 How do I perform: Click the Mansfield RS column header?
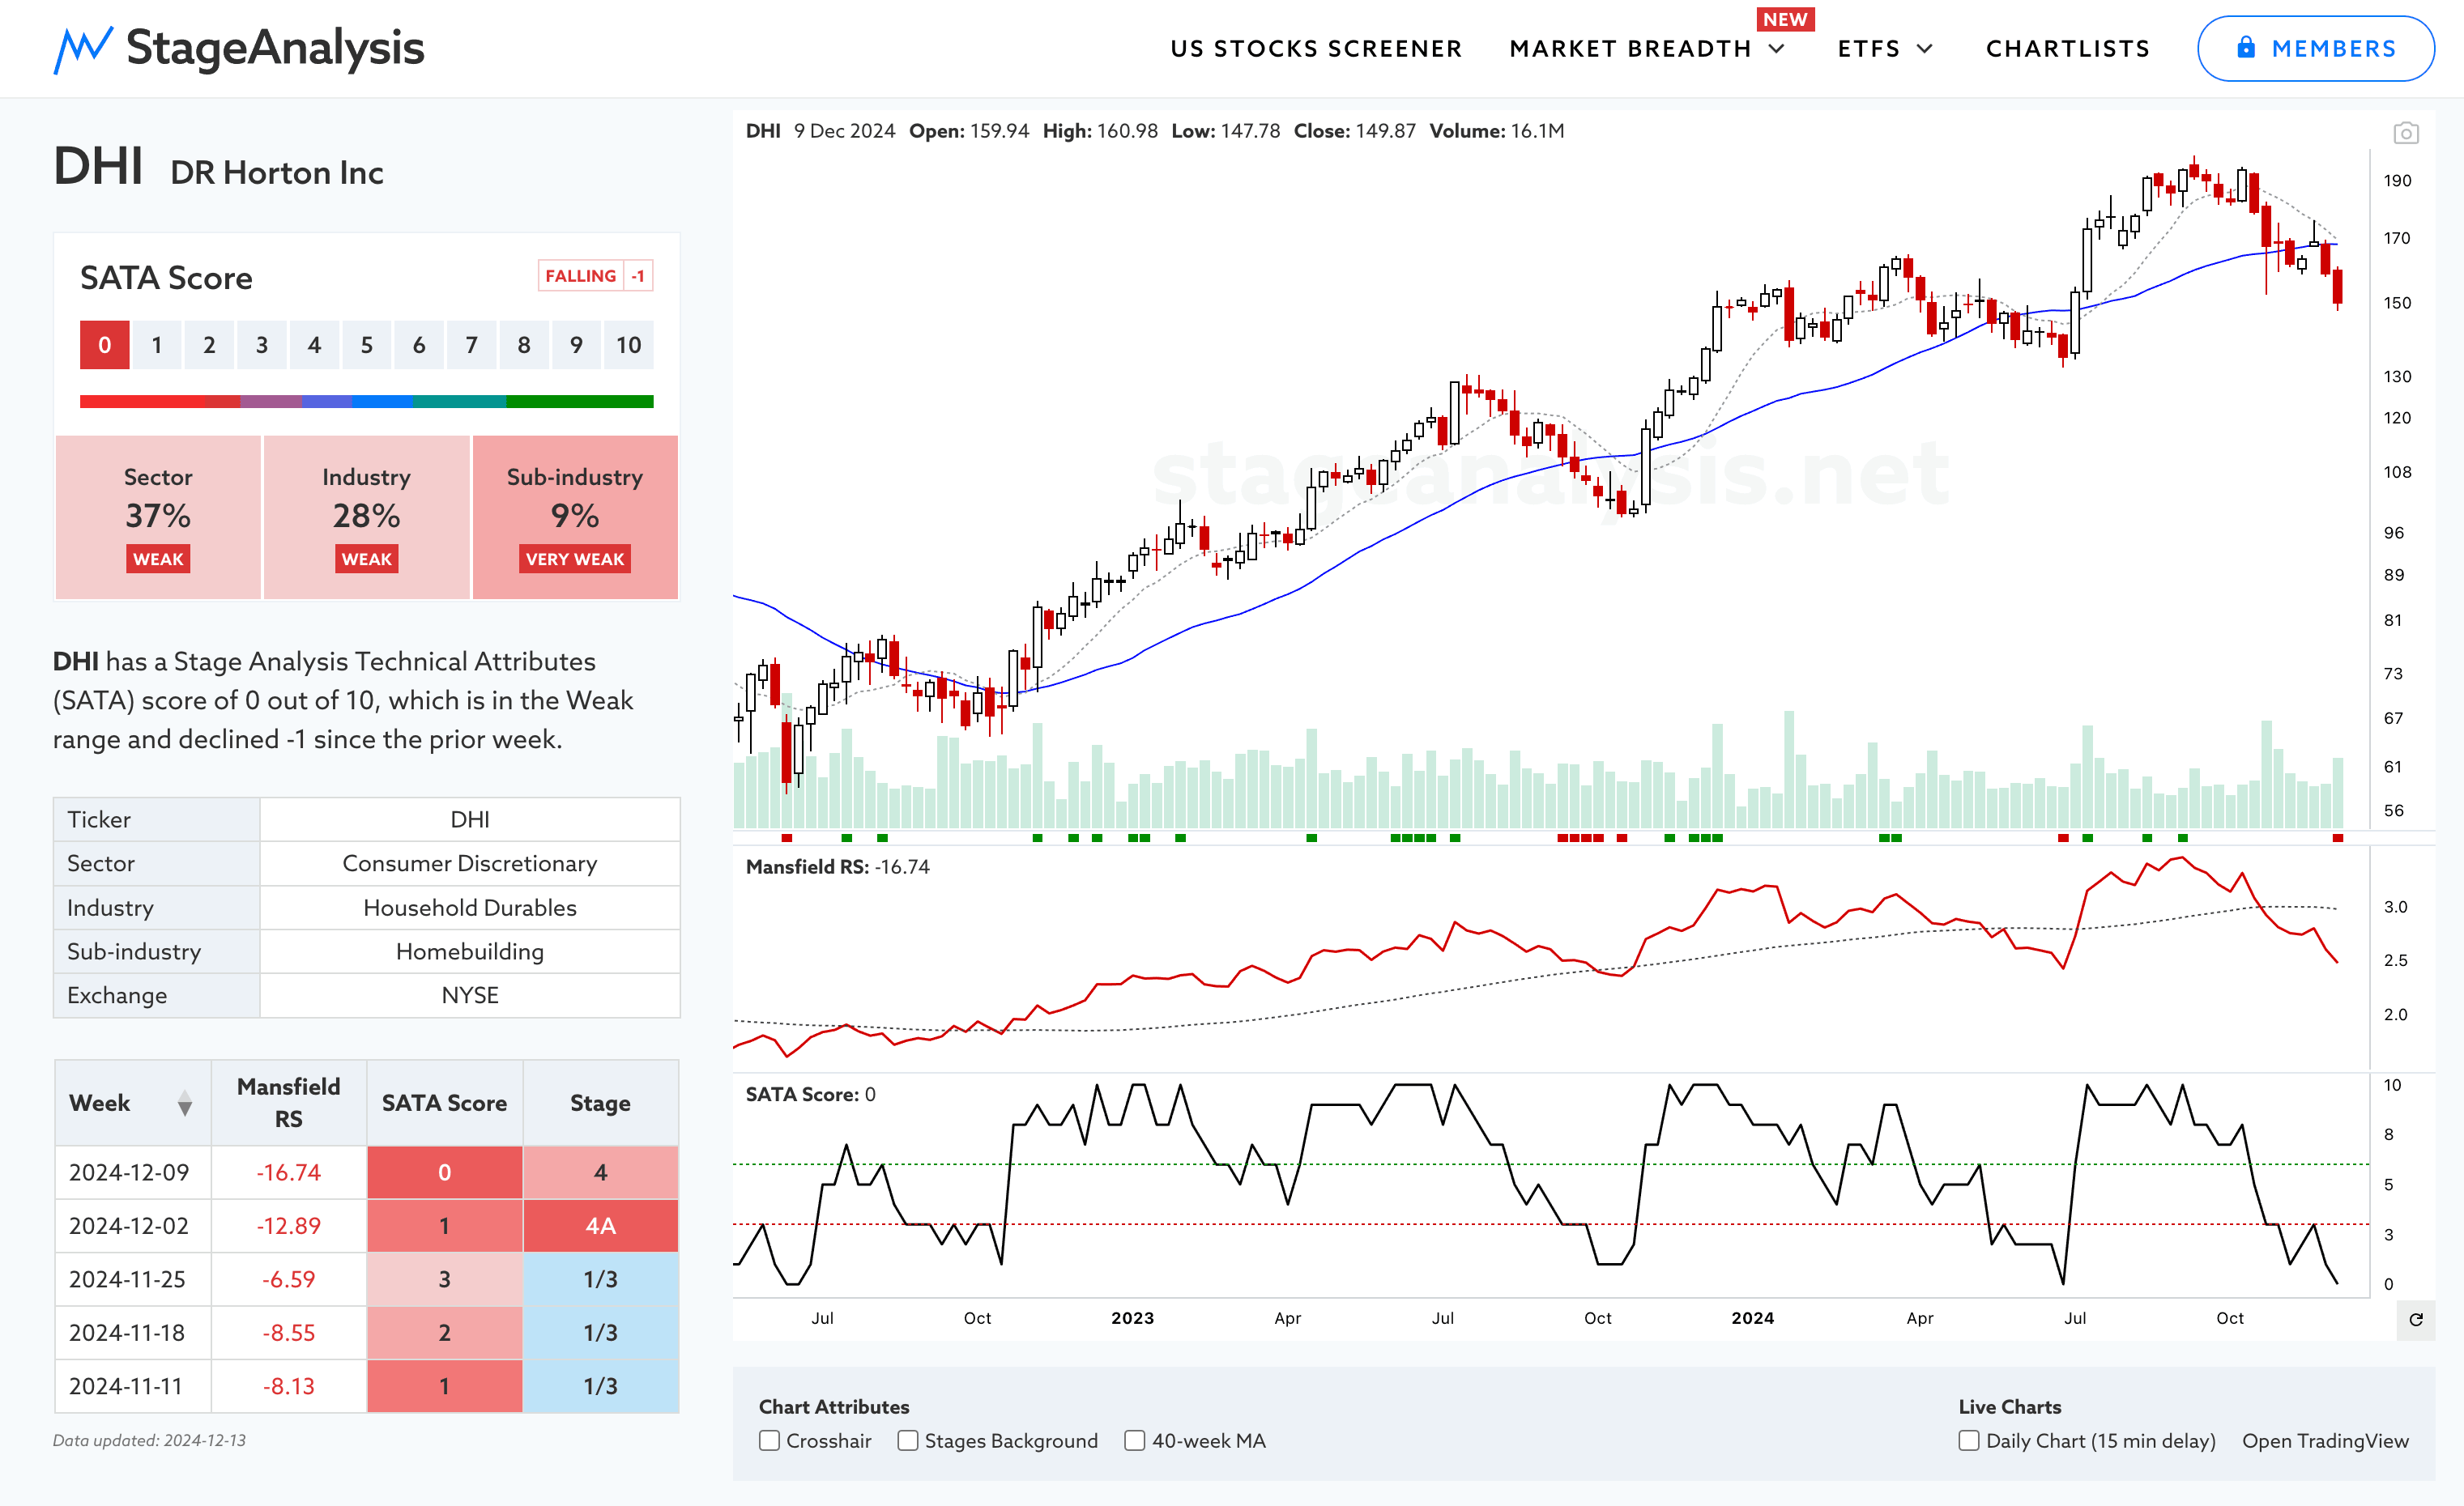(289, 1104)
